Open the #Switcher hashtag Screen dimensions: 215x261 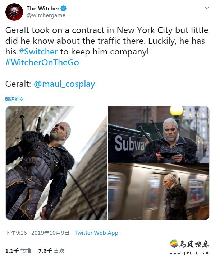click(38, 52)
